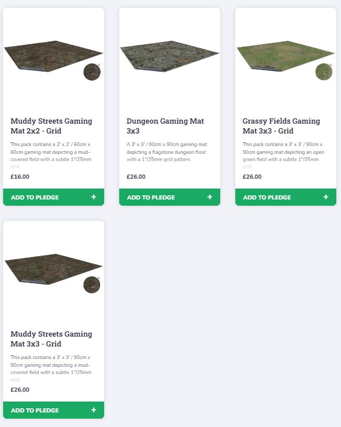Add Dungeon Gaming Mat 3x3 to pledge
Screen dimensions: 341x427
[151, 197]
